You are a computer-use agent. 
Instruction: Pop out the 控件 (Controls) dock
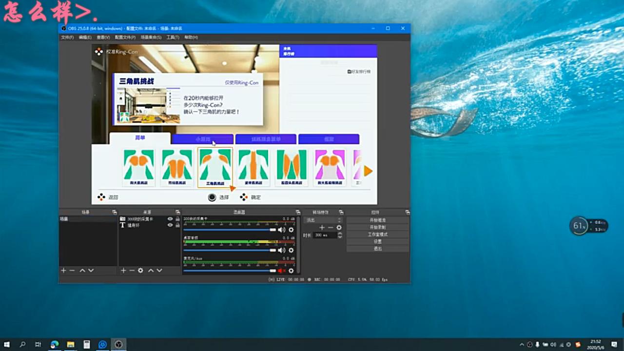click(407, 213)
